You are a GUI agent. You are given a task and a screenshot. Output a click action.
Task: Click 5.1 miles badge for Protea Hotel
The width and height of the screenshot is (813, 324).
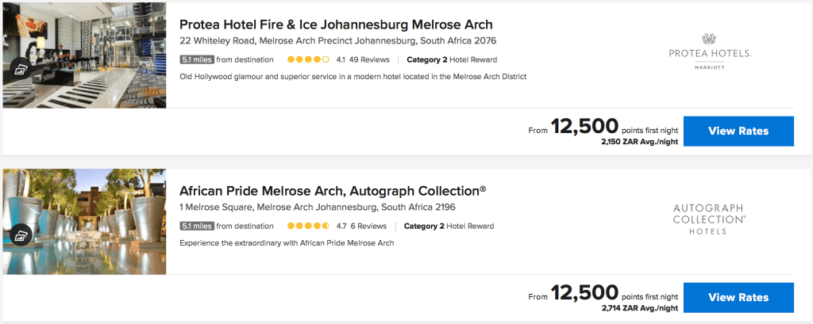196,59
